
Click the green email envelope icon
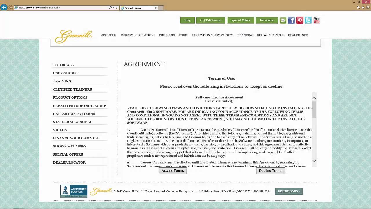283,20
